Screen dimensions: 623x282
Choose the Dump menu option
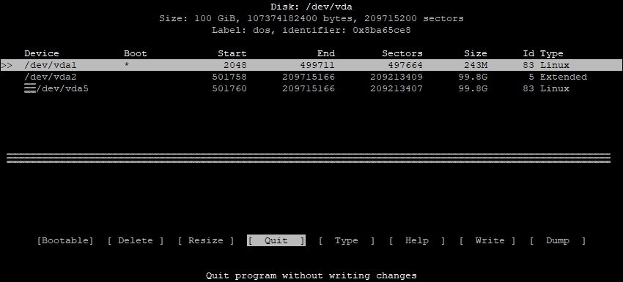point(557,240)
